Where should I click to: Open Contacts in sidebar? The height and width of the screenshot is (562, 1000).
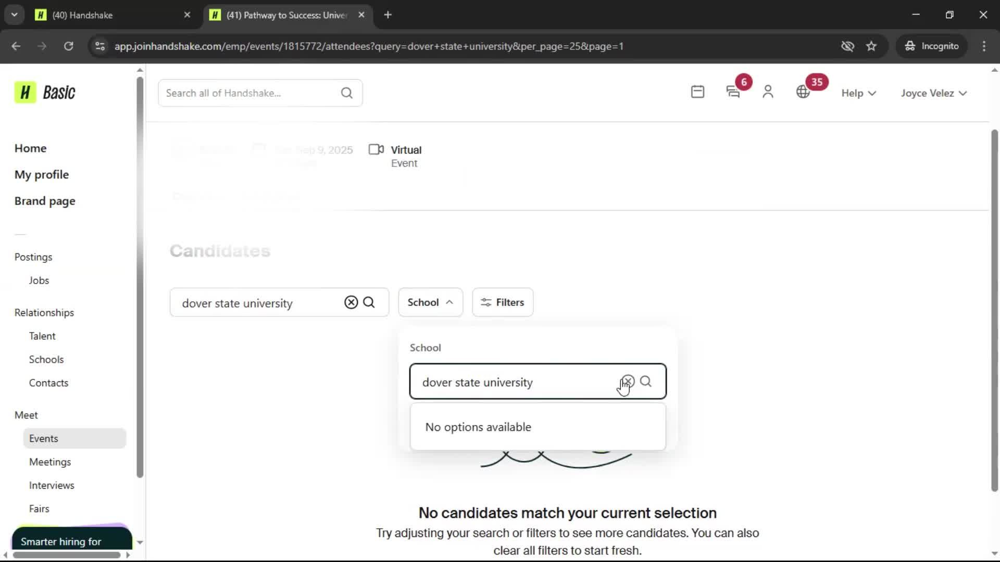48,383
